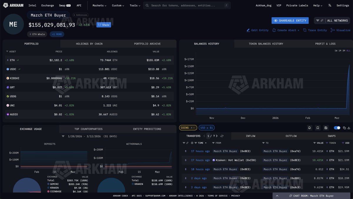Go to previous transfers page arrow
The height and width of the screenshot is (199, 353).
204,136
